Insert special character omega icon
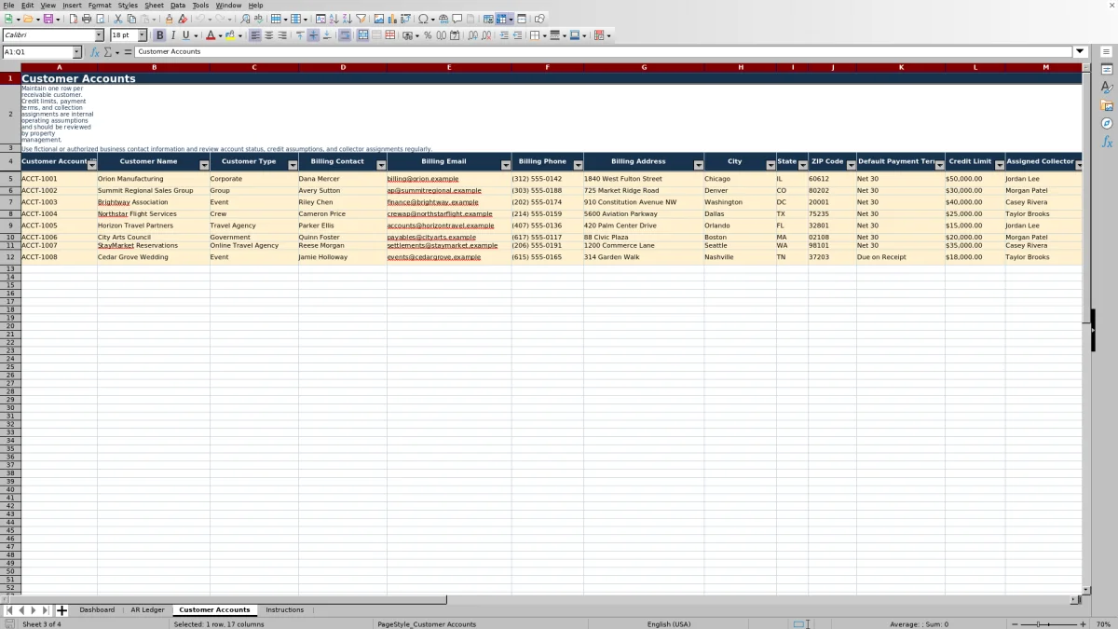Viewport: 1118px width, 629px height. [x=423, y=19]
